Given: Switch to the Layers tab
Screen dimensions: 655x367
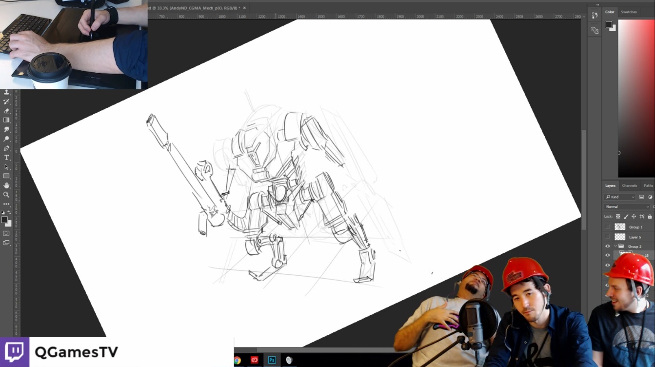Looking at the screenshot, I should click(x=610, y=185).
